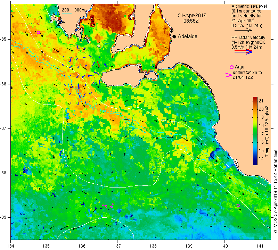The height and width of the screenshot is (250, 278).
Task: Click the '(4-12h avg)noQC' legend text
Action: [248, 42]
